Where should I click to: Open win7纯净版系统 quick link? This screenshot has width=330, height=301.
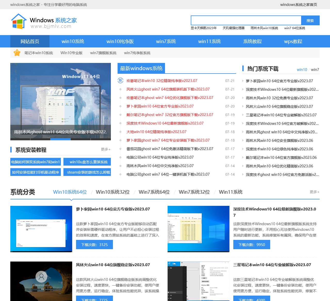[x=137, y=53]
